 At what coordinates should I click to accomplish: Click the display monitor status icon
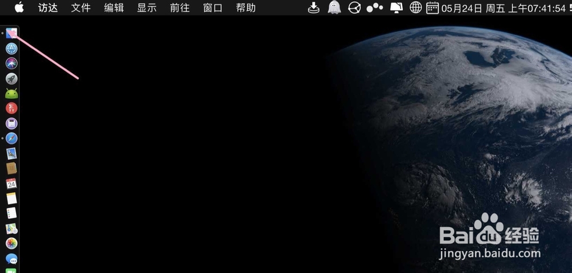pyautogui.click(x=396, y=7)
